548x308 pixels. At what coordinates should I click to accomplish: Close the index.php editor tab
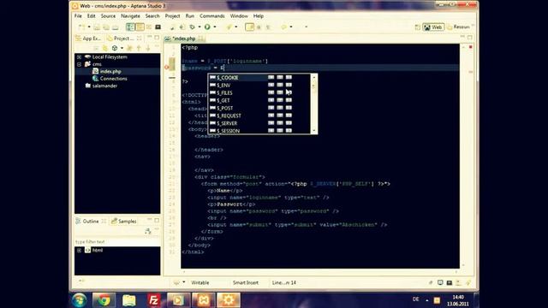click(x=200, y=38)
